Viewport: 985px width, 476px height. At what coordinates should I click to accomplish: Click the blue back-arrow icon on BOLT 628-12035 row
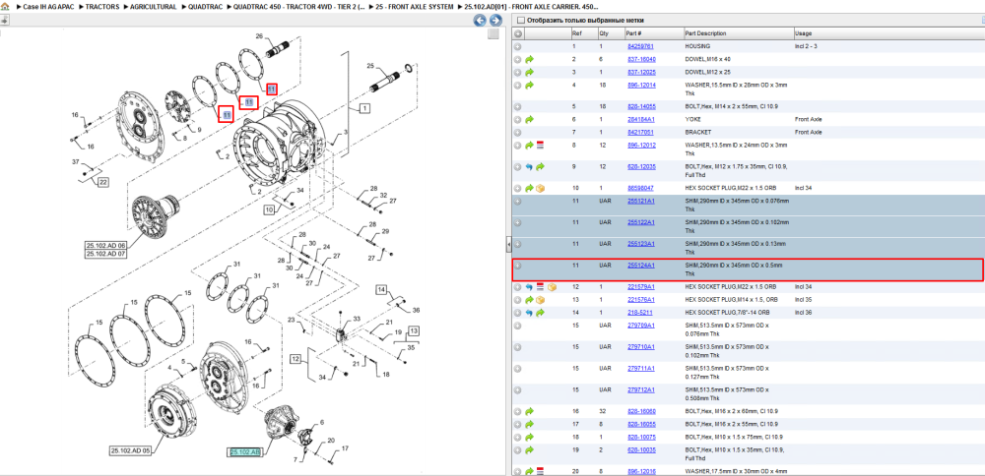tap(529, 167)
